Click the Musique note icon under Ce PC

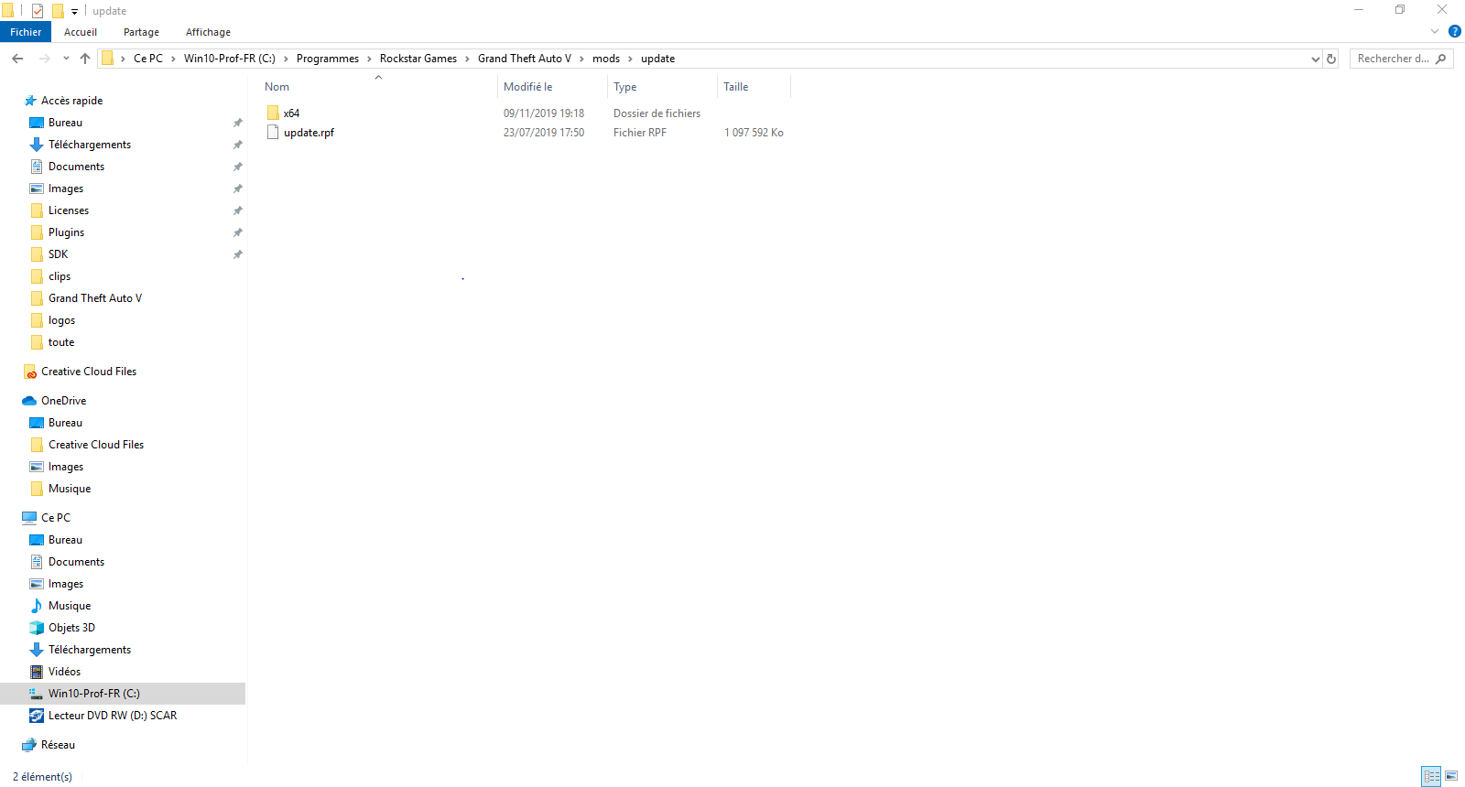click(x=37, y=606)
